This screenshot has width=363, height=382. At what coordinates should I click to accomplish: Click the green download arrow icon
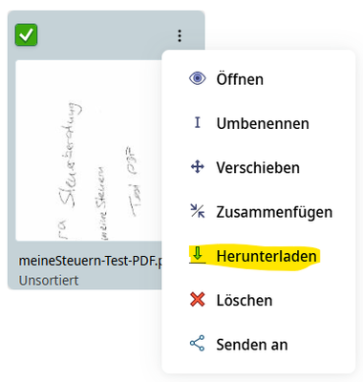[198, 255]
